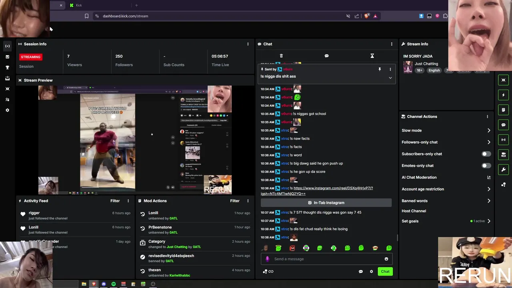This screenshot has height=288, width=512.
Task: Open Mod Actions three-dot menu
Action: tap(248, 201)
